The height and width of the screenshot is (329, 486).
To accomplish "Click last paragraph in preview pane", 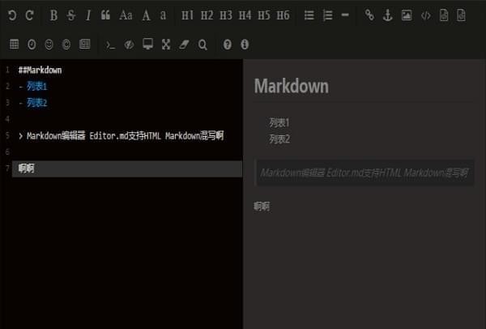I will click(x=262, y=206).
